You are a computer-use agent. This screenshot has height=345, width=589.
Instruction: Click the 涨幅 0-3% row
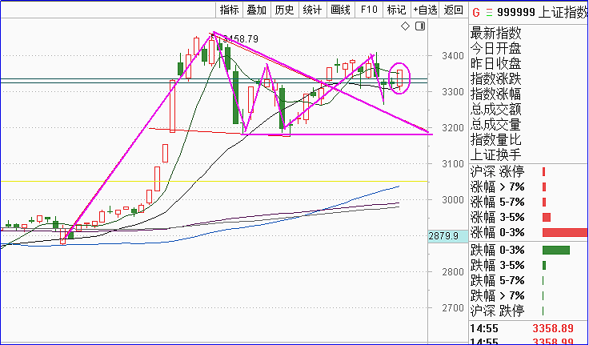(x=529, y=233)
